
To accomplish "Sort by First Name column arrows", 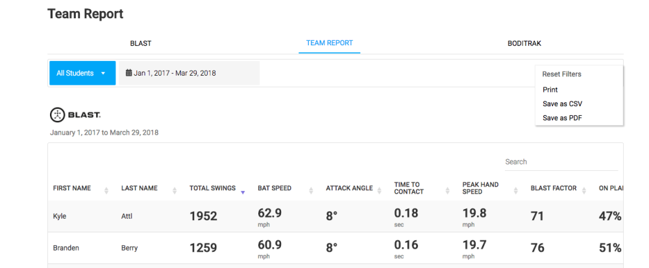I will tap(106, 190).
